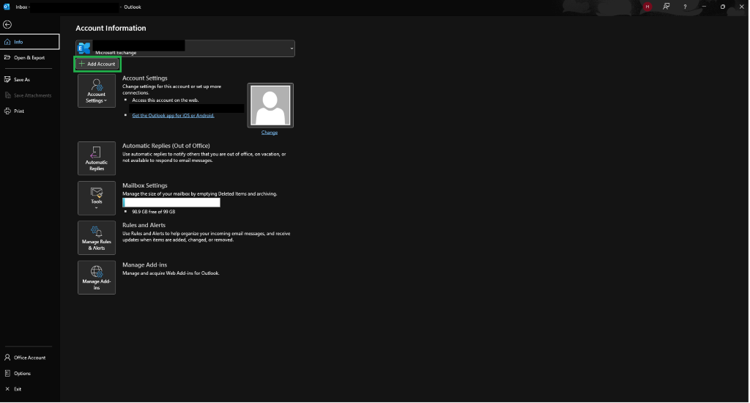Click the Exchange account icon
The image size is (750, 403).
84,48
